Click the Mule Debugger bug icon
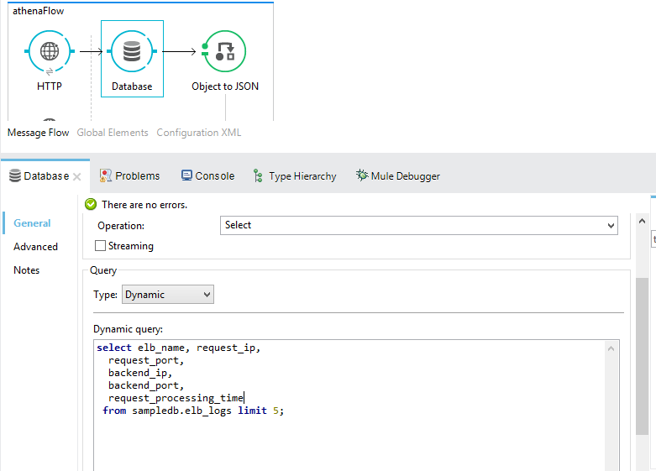The width and height of the screenshot is (656, 471). (x=362, y=175)
